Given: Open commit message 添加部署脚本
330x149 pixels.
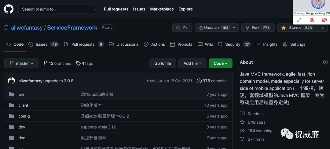Looking at the screenshot, I should click(x=94, y=138).
